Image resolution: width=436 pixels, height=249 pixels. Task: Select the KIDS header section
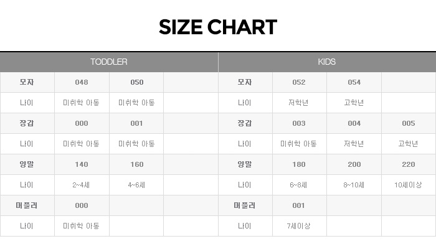tap(326, 62)
